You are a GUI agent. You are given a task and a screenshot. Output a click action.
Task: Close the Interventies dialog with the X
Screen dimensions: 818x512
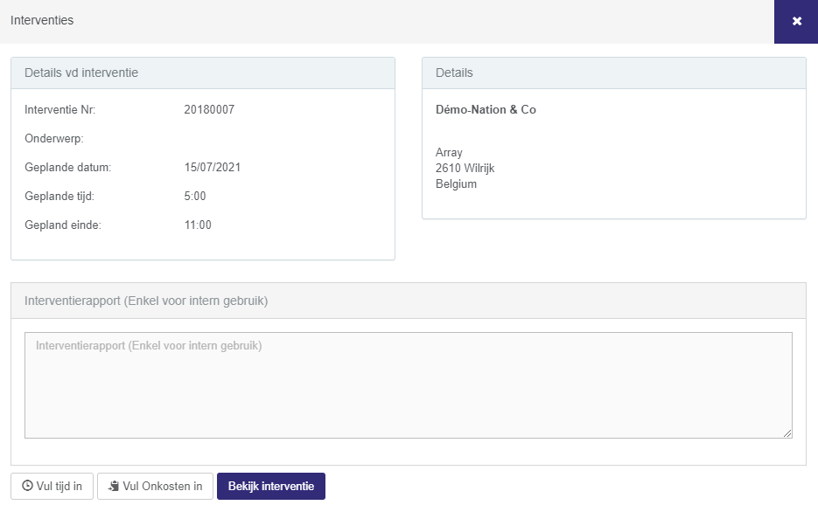point(796,21)
